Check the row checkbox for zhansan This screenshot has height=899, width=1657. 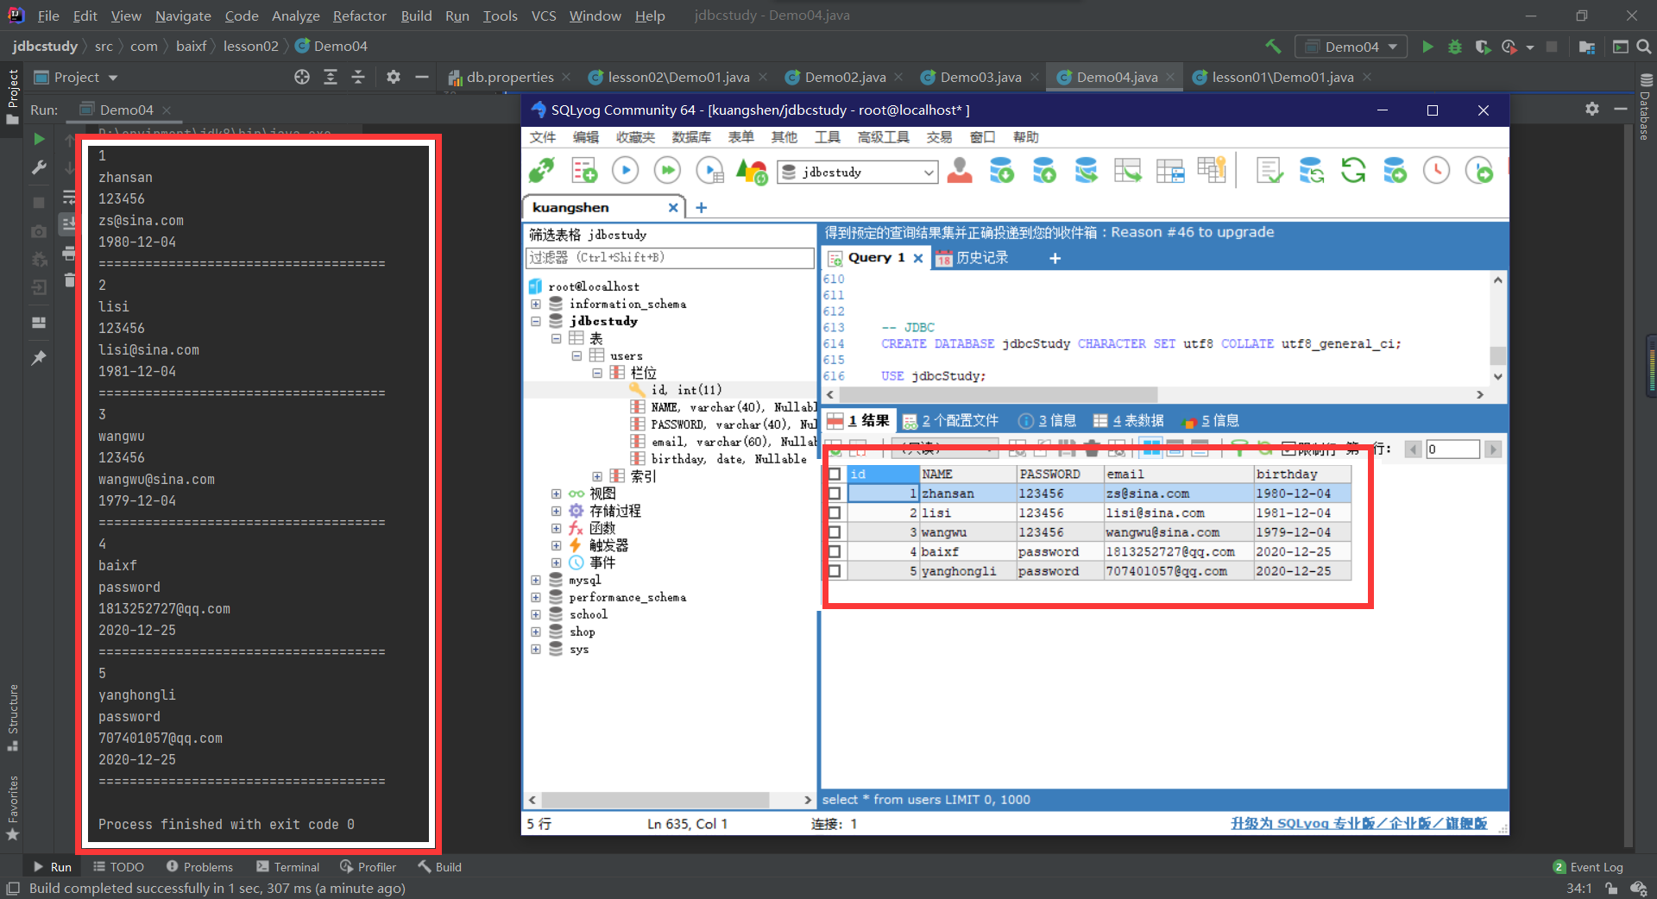[835, 494]
